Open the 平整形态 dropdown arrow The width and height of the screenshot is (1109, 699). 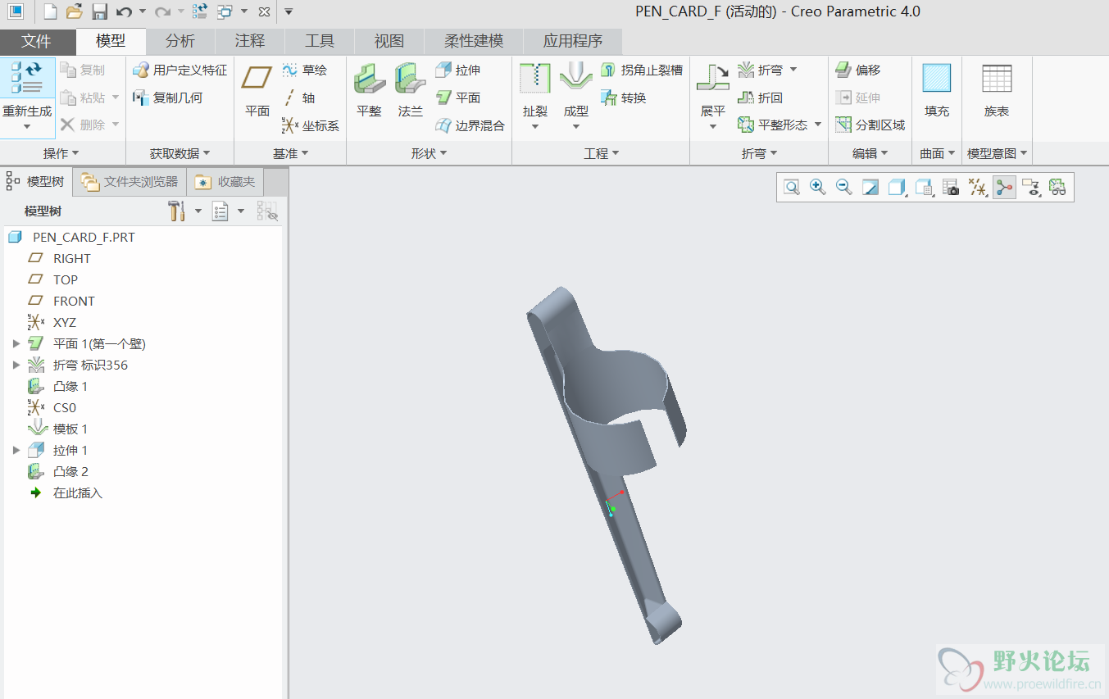pyautogui.click(x=818, y=125)
